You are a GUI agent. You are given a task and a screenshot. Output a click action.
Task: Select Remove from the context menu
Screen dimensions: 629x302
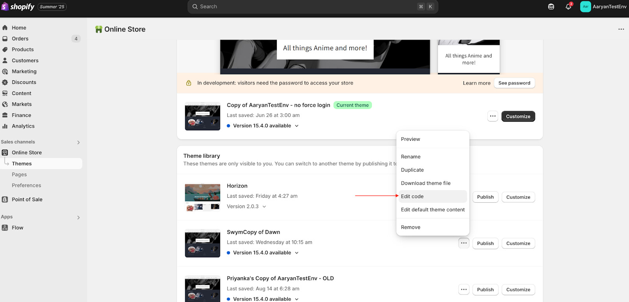pos(432,227)
